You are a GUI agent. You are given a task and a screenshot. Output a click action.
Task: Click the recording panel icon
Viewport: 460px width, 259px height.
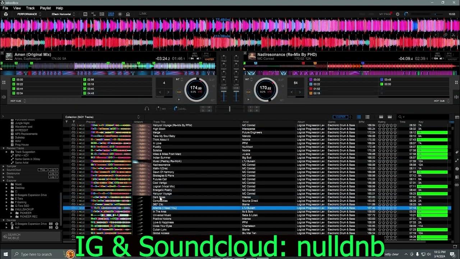point(120,14)
